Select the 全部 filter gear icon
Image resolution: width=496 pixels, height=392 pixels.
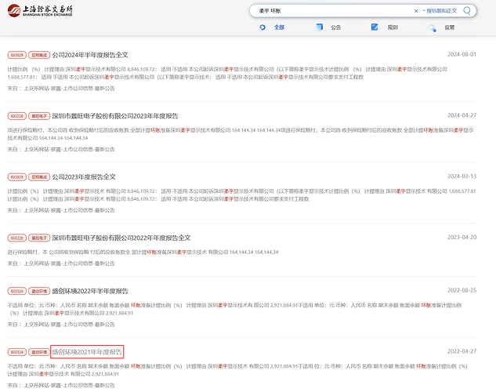(262, 27)
